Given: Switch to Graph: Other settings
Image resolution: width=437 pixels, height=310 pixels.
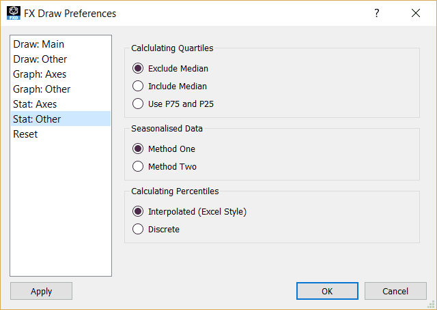Looking at the screenshot, I should tap(61, 89).
